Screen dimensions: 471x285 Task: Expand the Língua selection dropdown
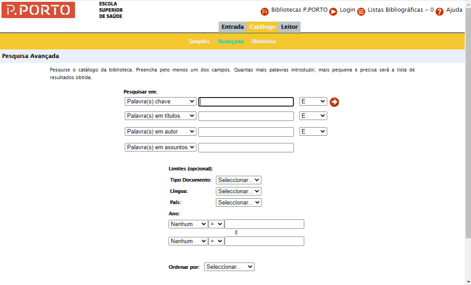pyautogui.click(x=238, y=191)
